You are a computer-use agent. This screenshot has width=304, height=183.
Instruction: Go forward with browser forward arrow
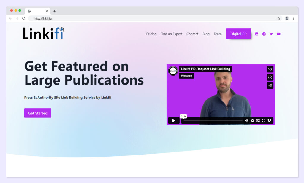(x=17, y=18)
